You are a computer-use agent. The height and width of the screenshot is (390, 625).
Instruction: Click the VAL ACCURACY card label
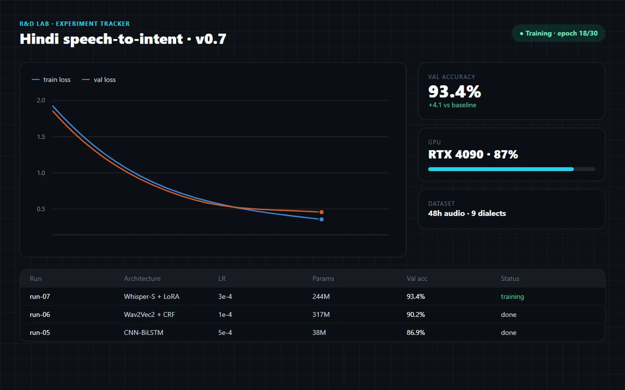pyautogui.click(x=452, y=77)
